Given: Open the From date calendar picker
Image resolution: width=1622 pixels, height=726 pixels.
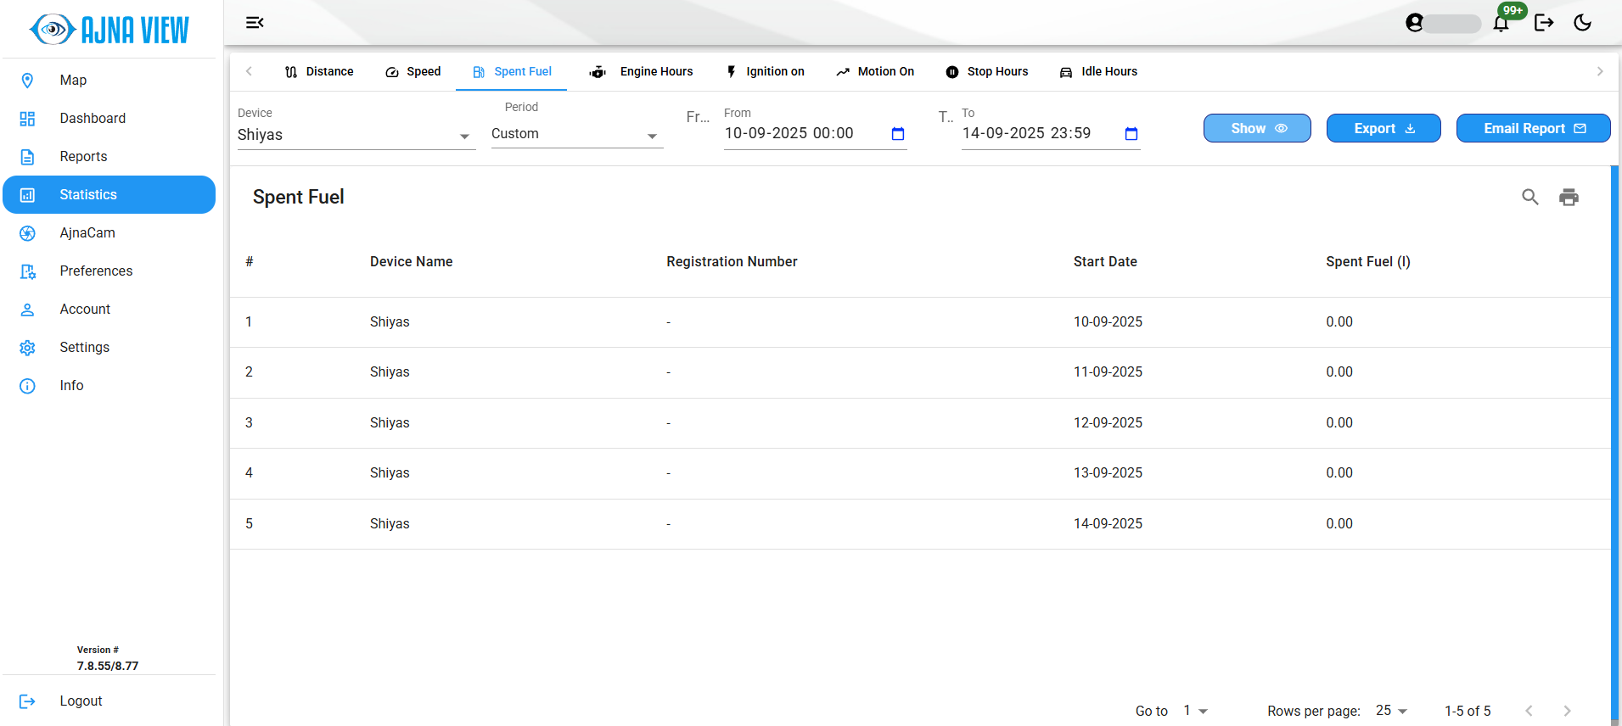Looking at the screenshot, I should 898,134.
